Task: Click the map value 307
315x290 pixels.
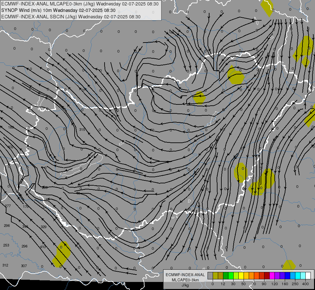Action: pos(24,266)
